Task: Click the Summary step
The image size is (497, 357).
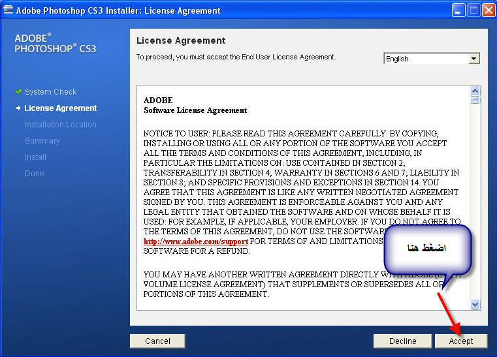Action: (42, 141)
